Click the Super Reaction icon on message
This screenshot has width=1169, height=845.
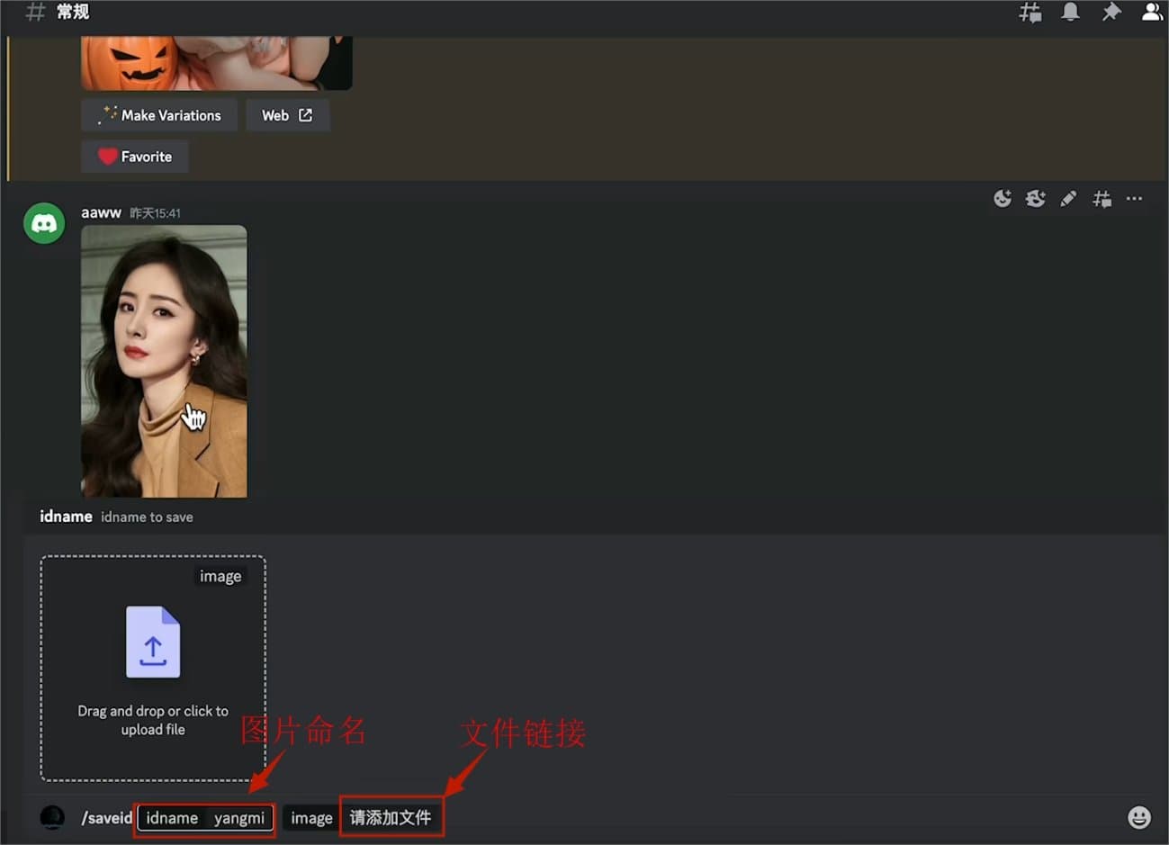1035,199
